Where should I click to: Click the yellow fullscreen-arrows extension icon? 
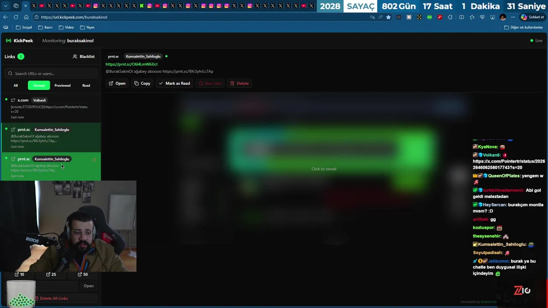(x=419, y=17)
